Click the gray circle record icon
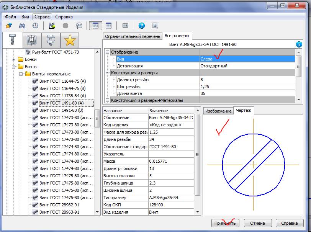The image size is (311, 232). click(x=65, y=26)
